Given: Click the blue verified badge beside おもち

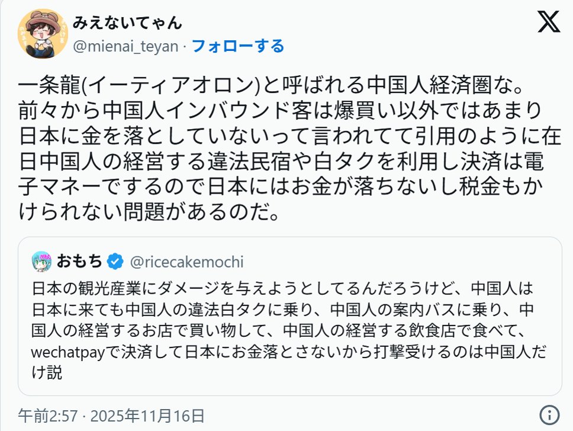Looking at the screenshot, I should coord(115,260).
